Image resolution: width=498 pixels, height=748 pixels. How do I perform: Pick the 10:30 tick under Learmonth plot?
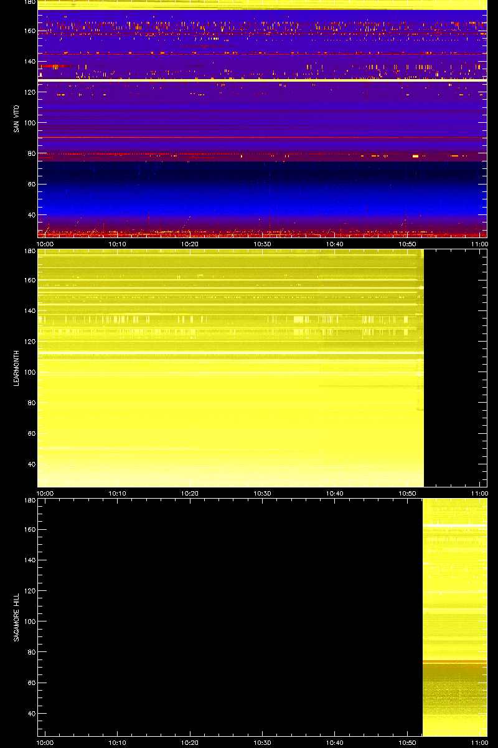[x=262, y=493]
